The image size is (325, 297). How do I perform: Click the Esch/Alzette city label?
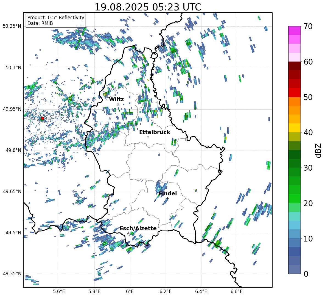[138, 228]
